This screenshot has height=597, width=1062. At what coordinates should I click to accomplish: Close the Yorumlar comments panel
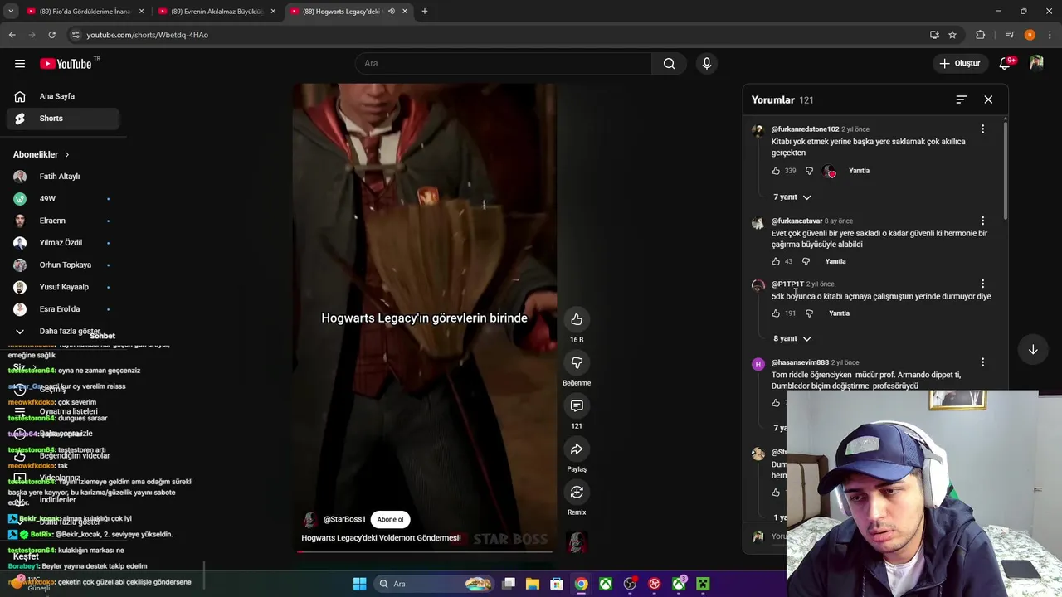click(988, 99)
